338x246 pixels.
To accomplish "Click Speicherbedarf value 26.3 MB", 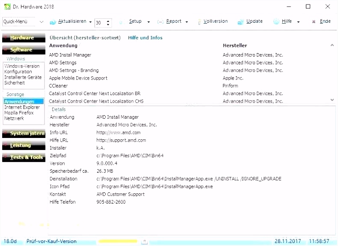I will pos(105,171).
